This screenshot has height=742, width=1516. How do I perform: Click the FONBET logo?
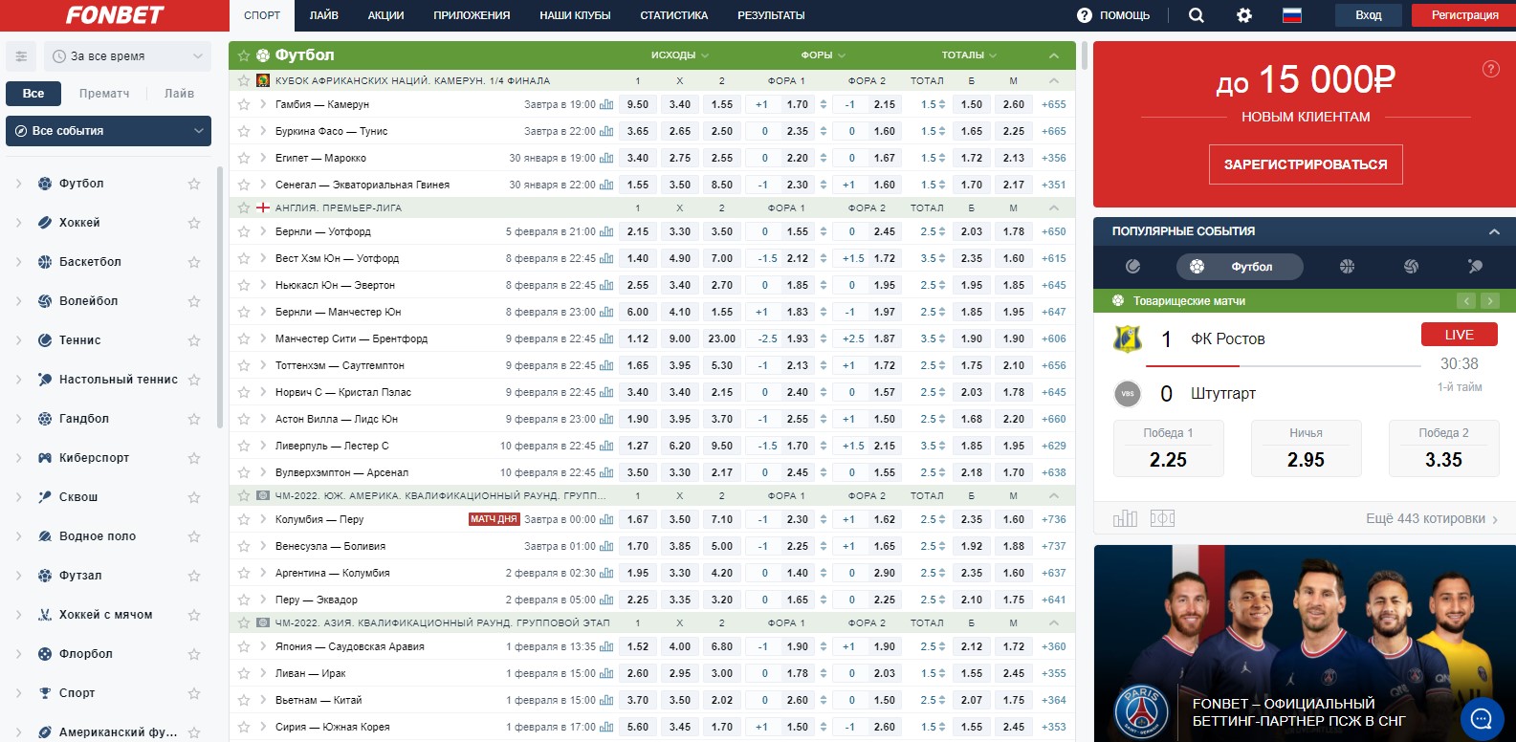pos(115,15)
